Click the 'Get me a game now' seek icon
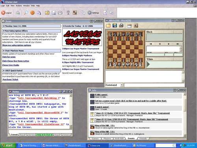 coord(92,102)
